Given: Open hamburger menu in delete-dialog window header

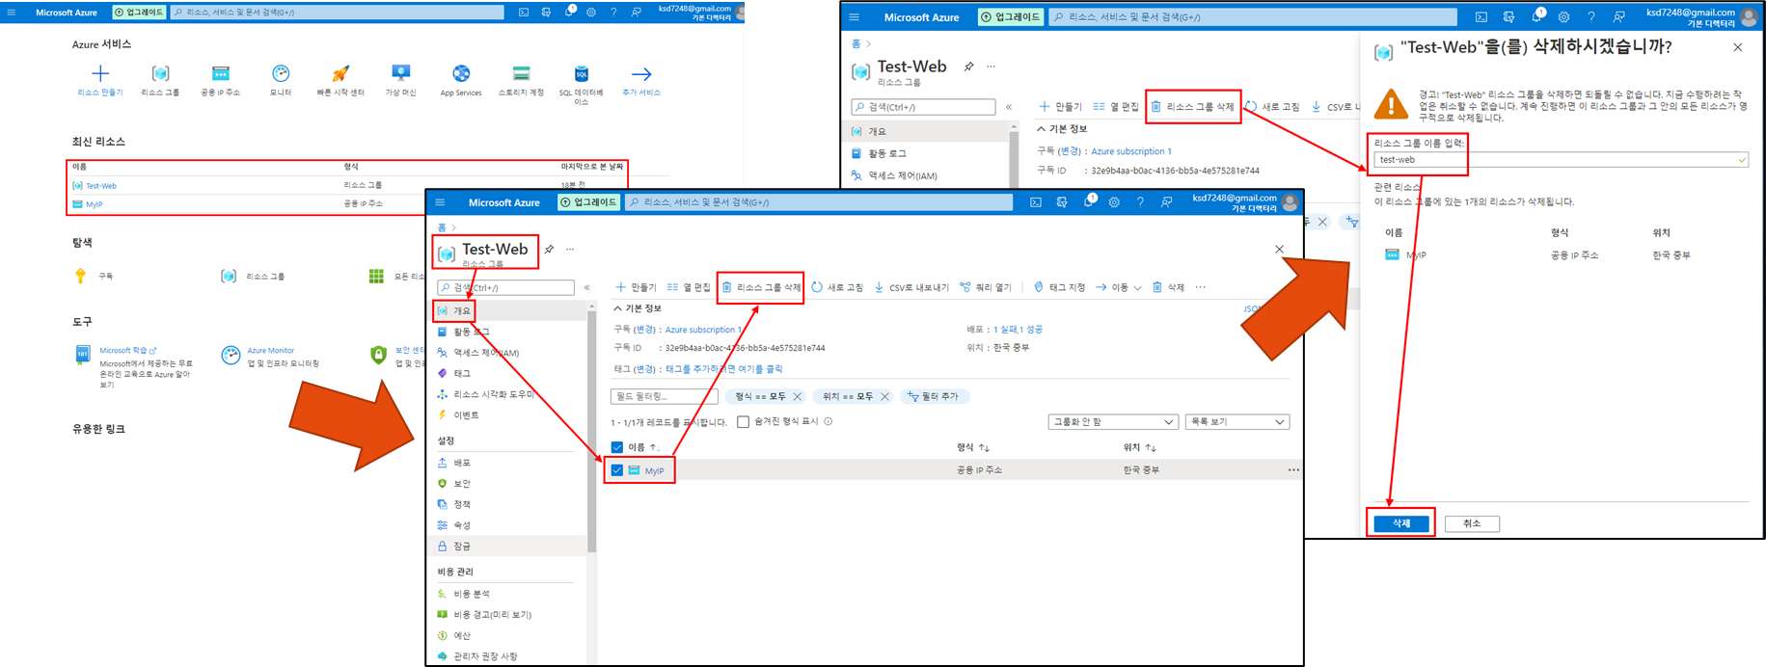Looking at the screenshot, I should [x=855, y=17].
